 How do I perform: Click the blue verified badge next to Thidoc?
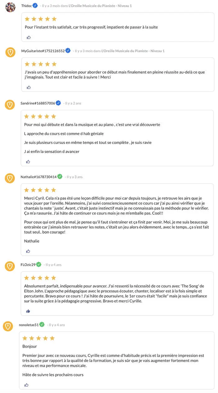pyautogui.click(x=35, y=6)
